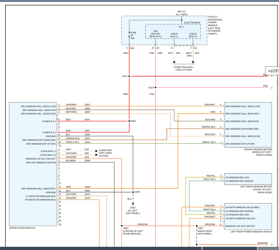Click 'LR MSTR WINDOW SW (UP)' pin label
Viewport: 279px width, 250px height.
click(240, 219)
